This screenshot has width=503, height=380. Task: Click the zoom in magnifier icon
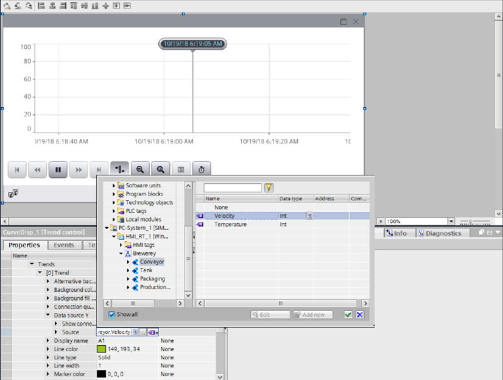pos(161,169)
